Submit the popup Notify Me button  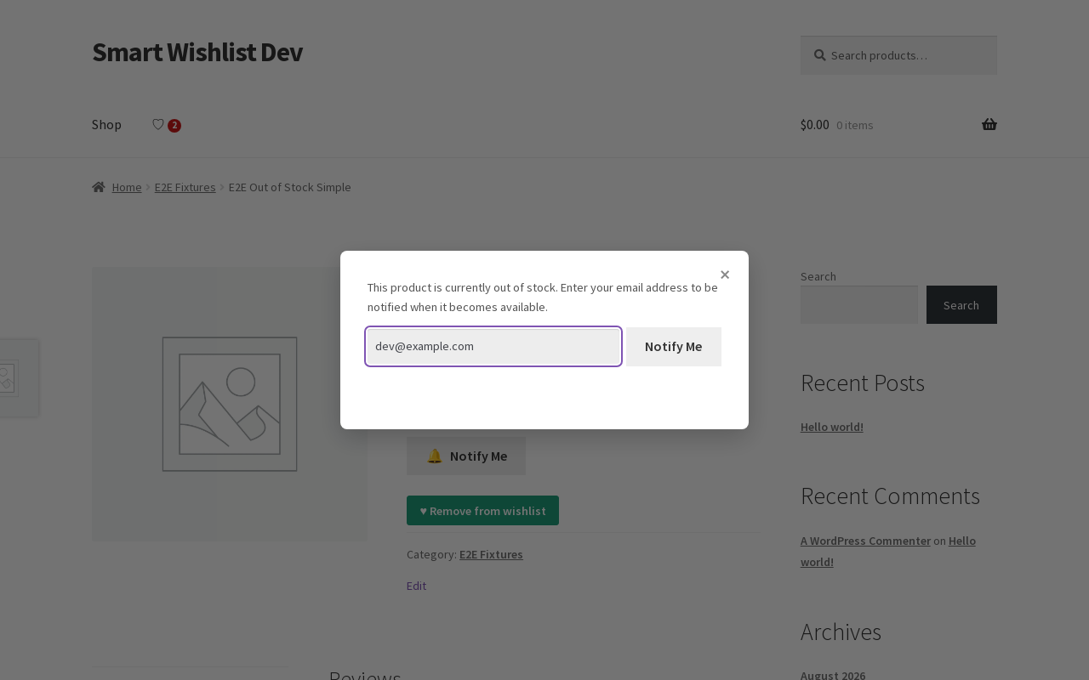674,347
